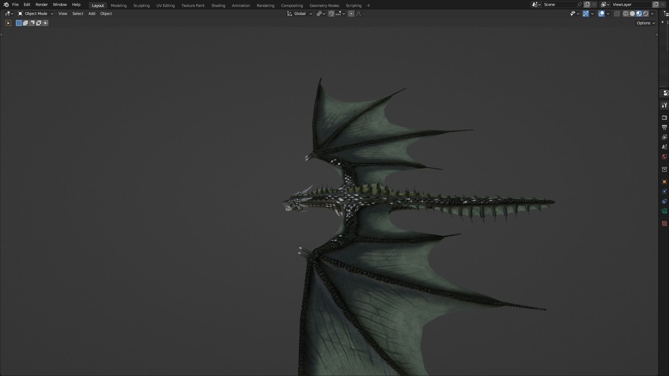Switch to the UV Editing workspace tab
This screenshot has width=669, height=376.
coord(165,6)
